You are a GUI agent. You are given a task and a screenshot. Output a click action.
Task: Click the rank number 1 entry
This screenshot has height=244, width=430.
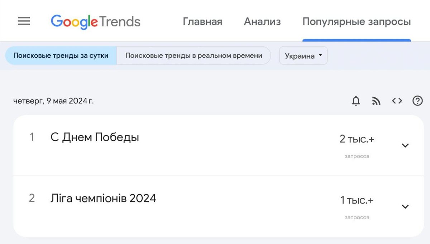click(32, 137)
